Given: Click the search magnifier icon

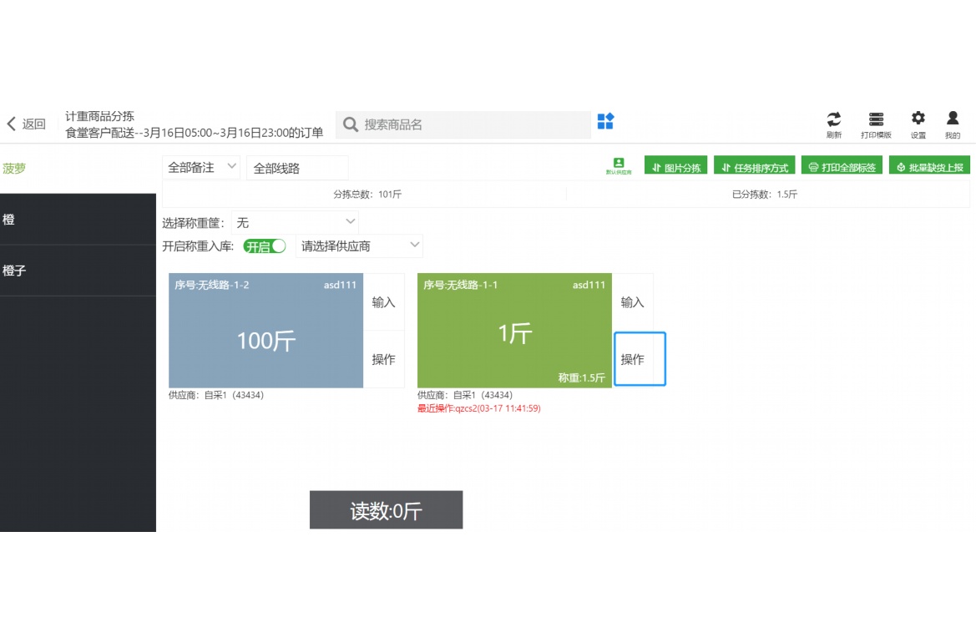Looking at the screenshot, I should [x=351, y=124].
